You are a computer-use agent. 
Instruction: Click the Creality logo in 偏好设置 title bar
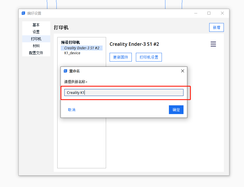pyautogui.click(x=23, y=13)
